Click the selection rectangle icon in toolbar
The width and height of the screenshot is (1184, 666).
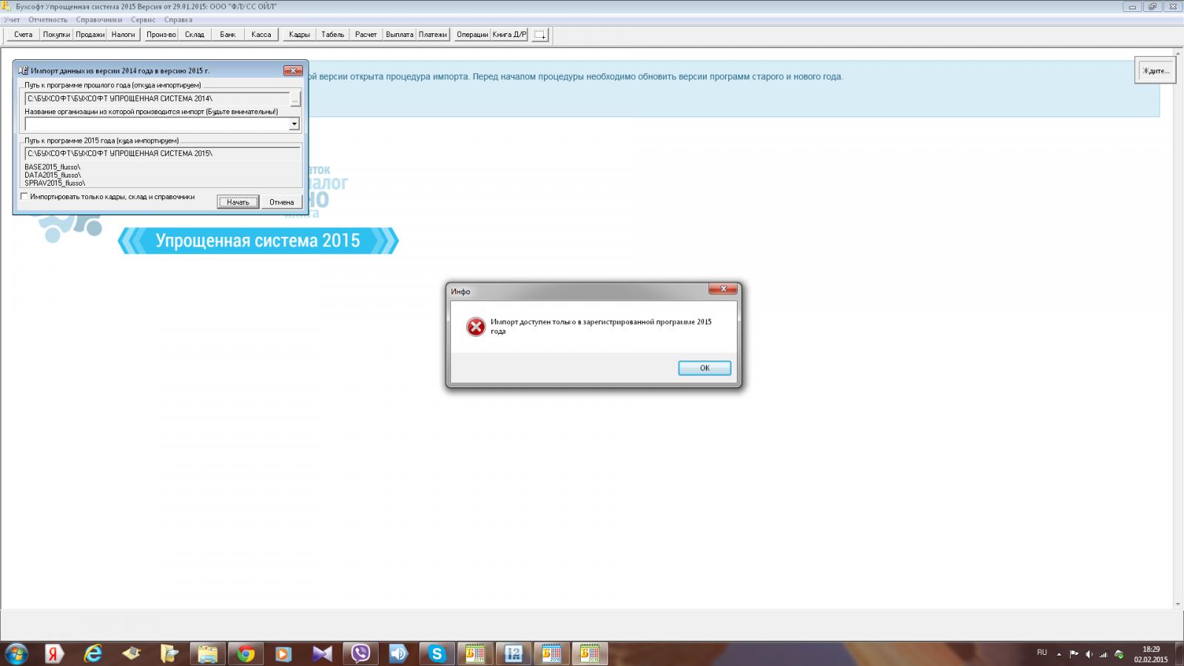tap(539, 35)
